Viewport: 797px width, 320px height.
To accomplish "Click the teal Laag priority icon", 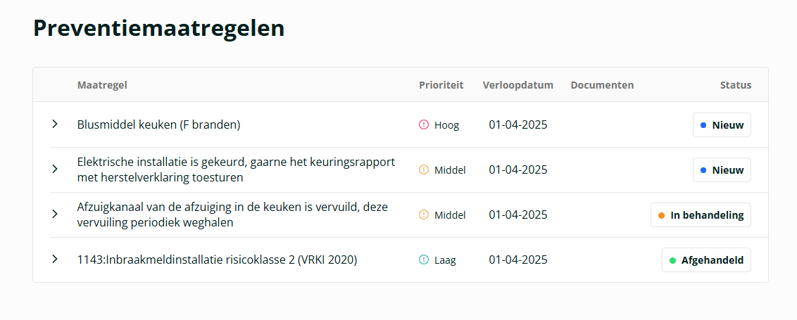I will [x=424, y=260].
